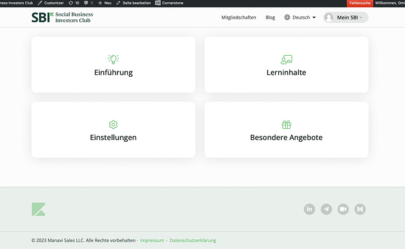Open the Telegram social link icon

[326, 209]
